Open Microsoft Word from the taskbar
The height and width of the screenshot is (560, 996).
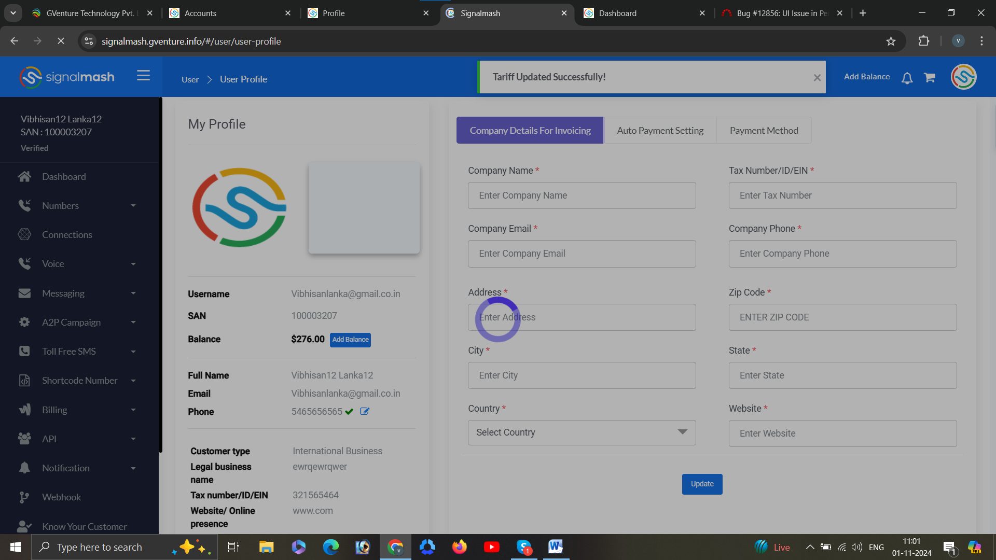pos(555,547)
